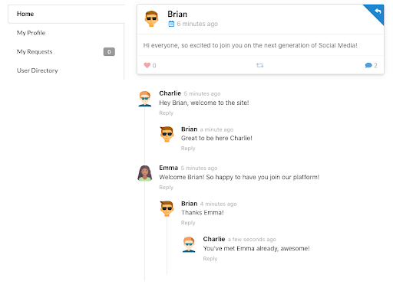This screenshot has width=393, height=291.
Task: Open comments via the speech bubble icon
Action: (x=368, y=65)
